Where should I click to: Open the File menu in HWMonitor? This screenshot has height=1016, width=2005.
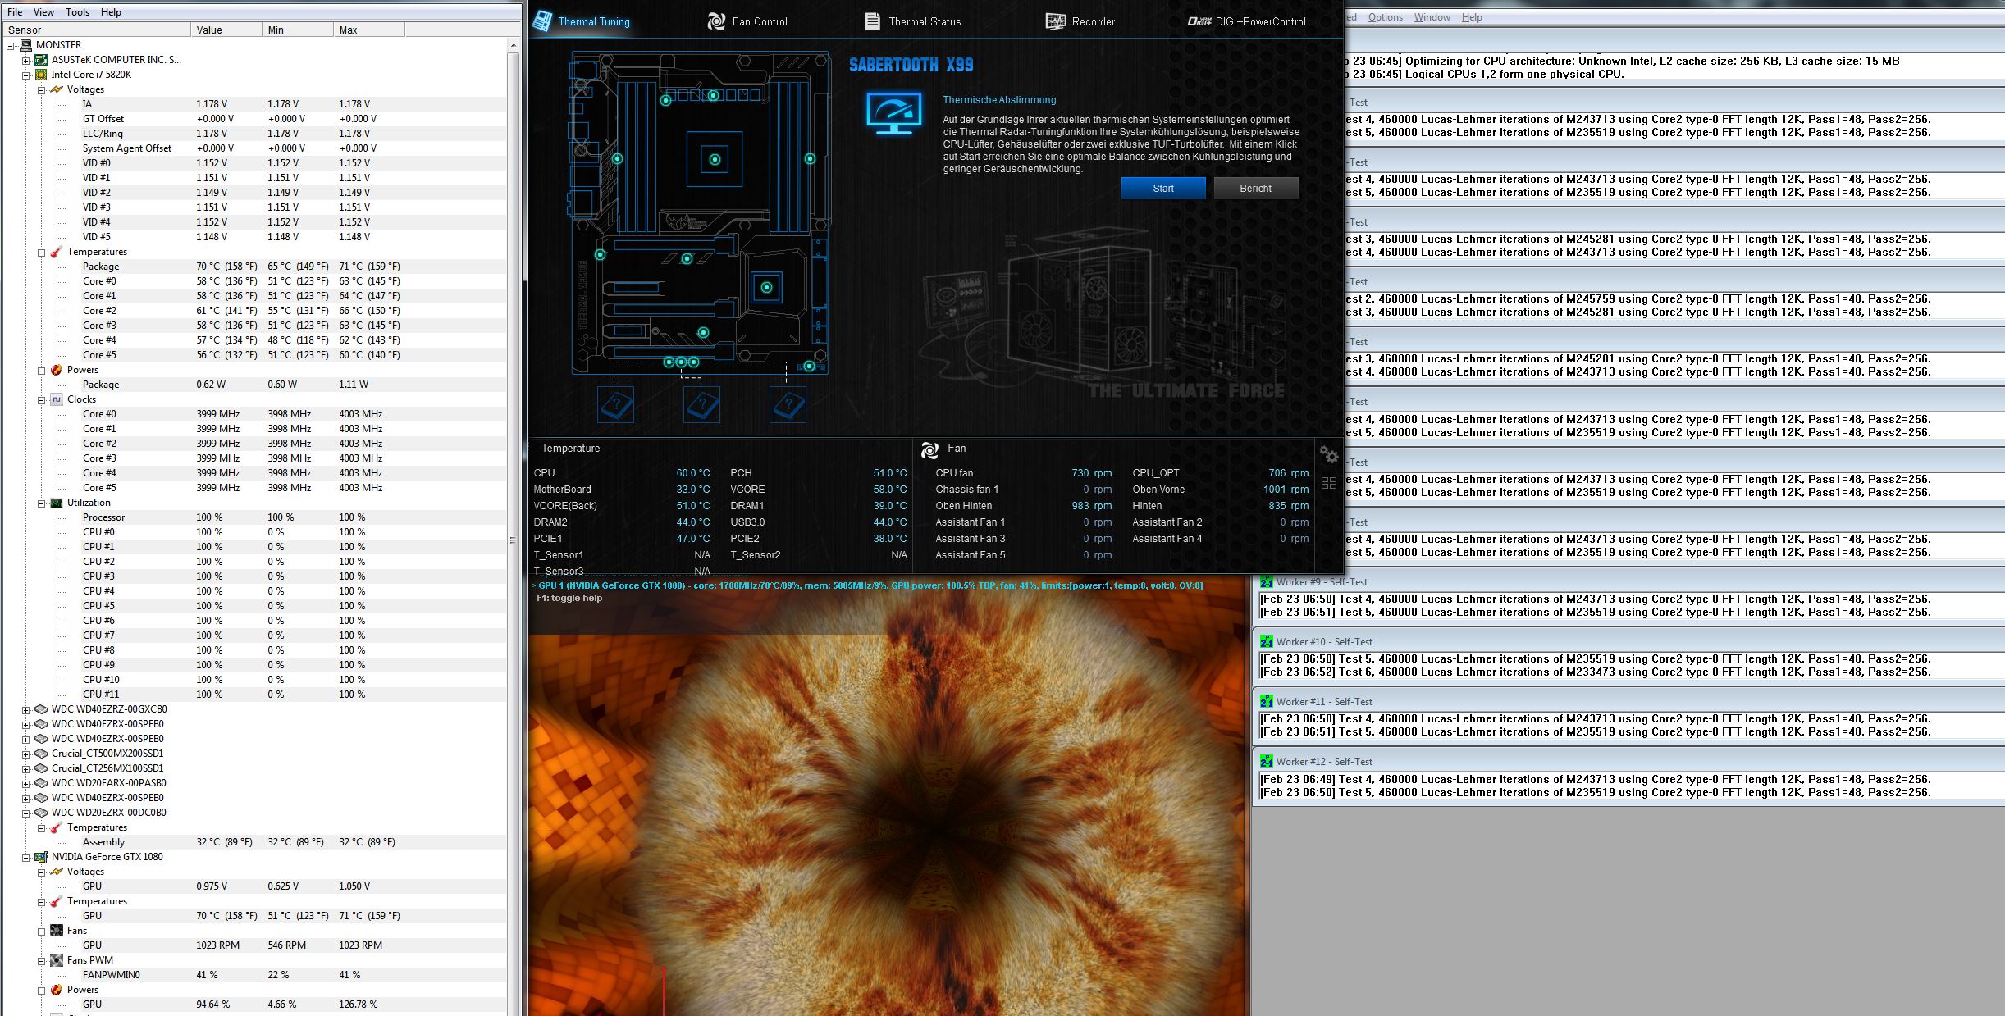point(15,12)
